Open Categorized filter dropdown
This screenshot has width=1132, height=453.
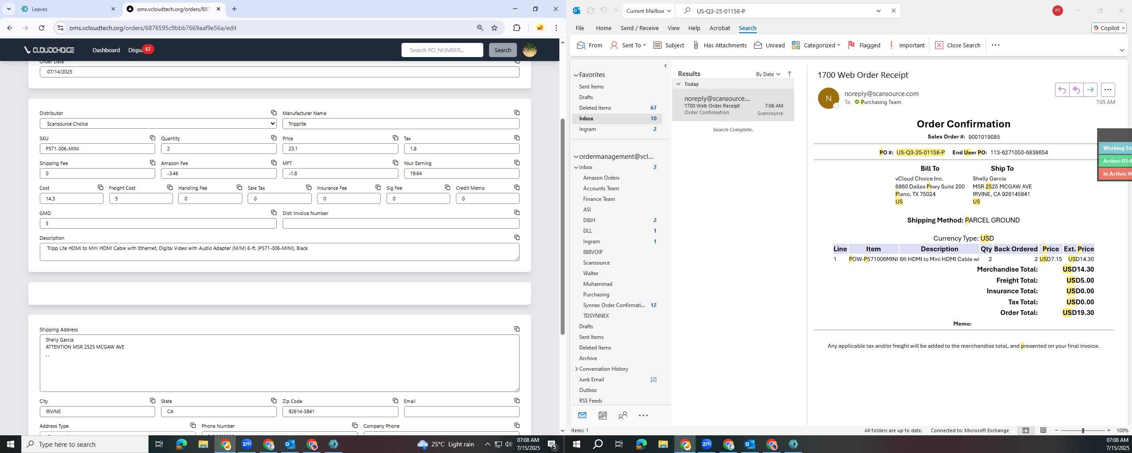[x=816, y=45]
